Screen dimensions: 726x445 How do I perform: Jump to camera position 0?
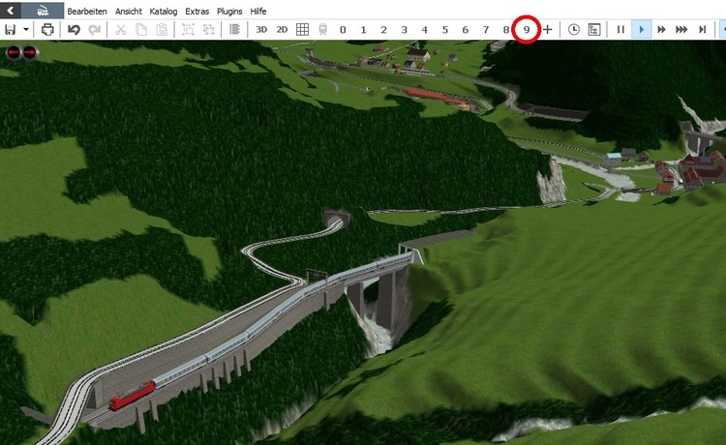coord(343,30)
